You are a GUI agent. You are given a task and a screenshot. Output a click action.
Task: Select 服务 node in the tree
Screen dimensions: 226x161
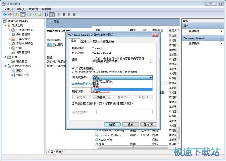(19, 70)
